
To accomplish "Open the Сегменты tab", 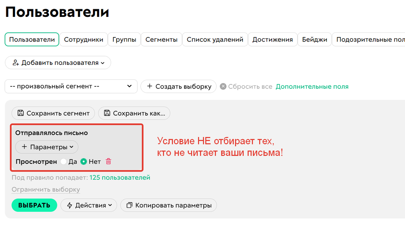I will tap(161, 39).
